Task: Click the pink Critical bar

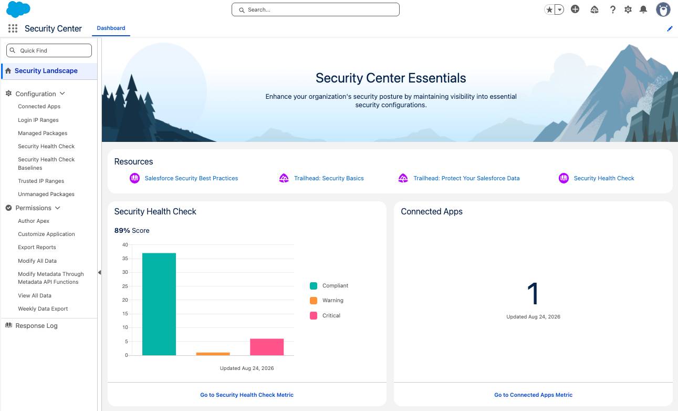Action: click(x=267, y=347)
